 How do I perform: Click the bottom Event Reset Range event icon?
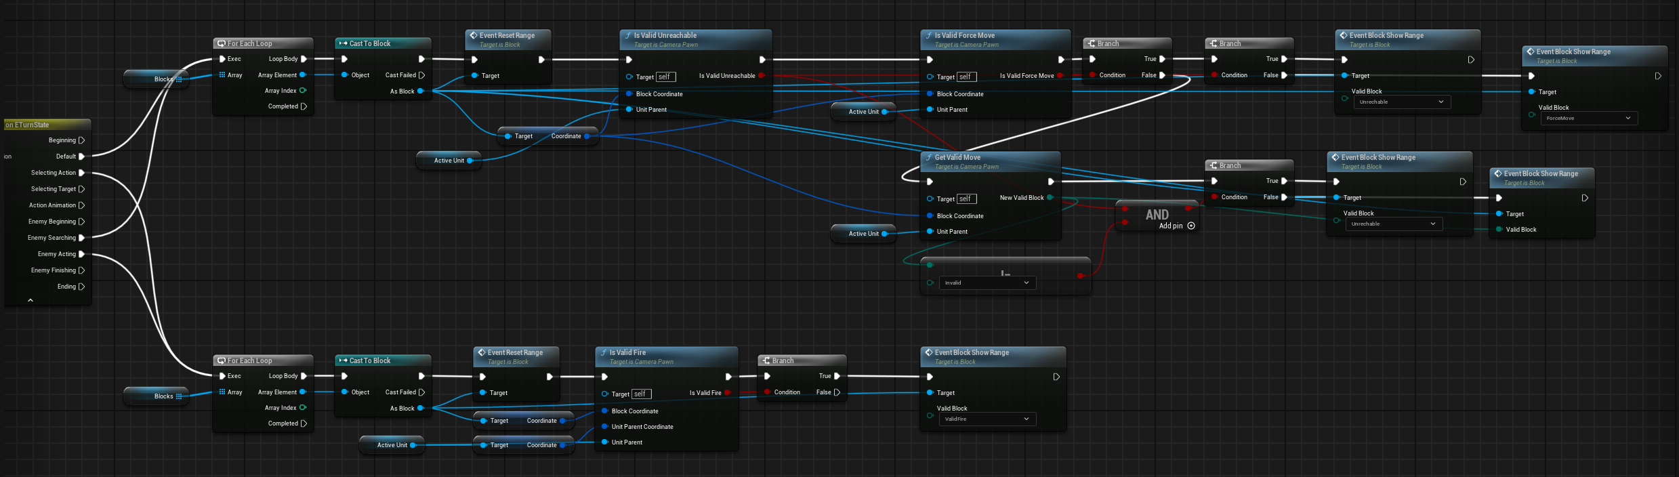coord(481,353)
